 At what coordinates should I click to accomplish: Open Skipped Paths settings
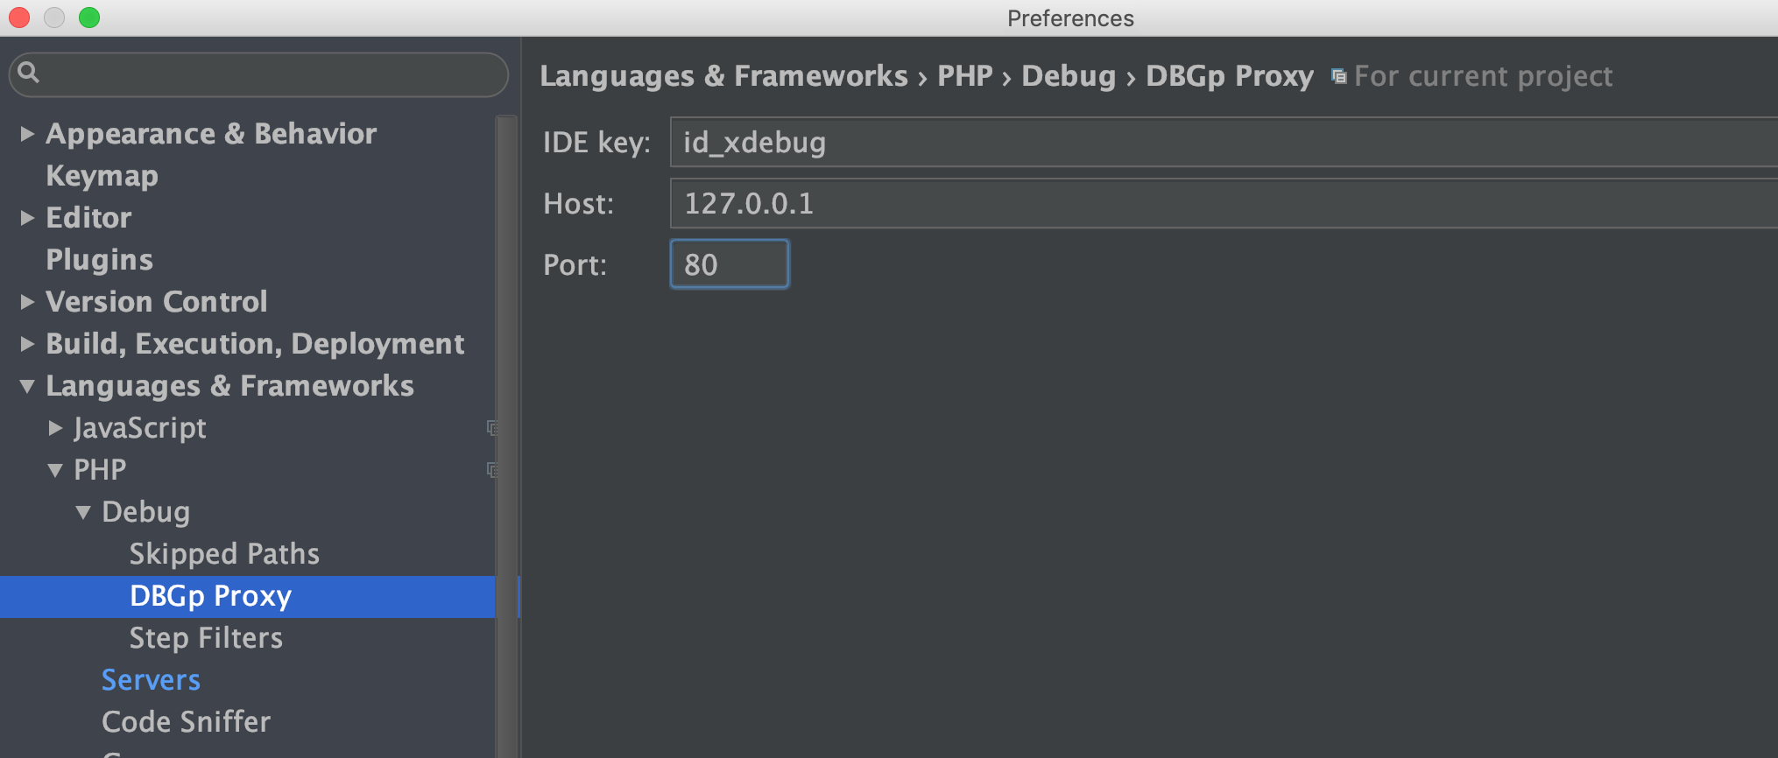coord(224,554)
